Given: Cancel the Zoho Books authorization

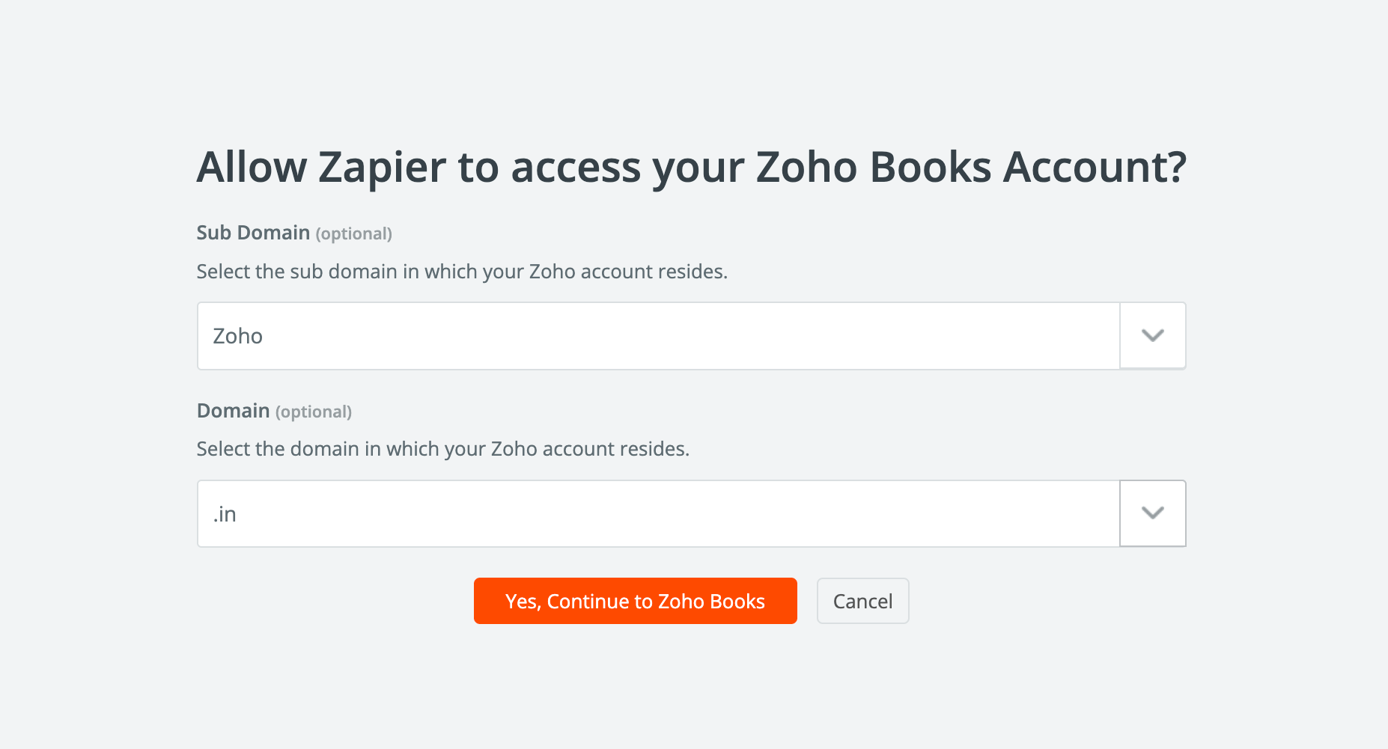Looking at the screenshot, I should click(x=862, y=601).
